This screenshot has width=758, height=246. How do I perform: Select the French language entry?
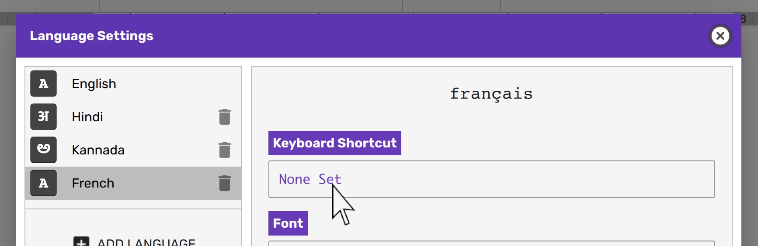click(x=93, y=183)
